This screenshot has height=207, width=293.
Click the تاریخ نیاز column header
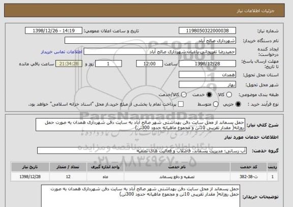tap(30, 167)
